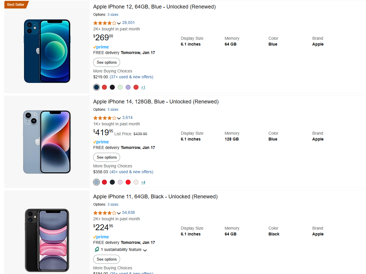
Task: Click the star rating icons for iPhone 14
Action: [x=105, y=118]
